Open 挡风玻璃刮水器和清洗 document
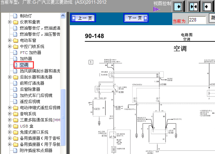Viewport: 215px width, 154px height. coord(40,71)
